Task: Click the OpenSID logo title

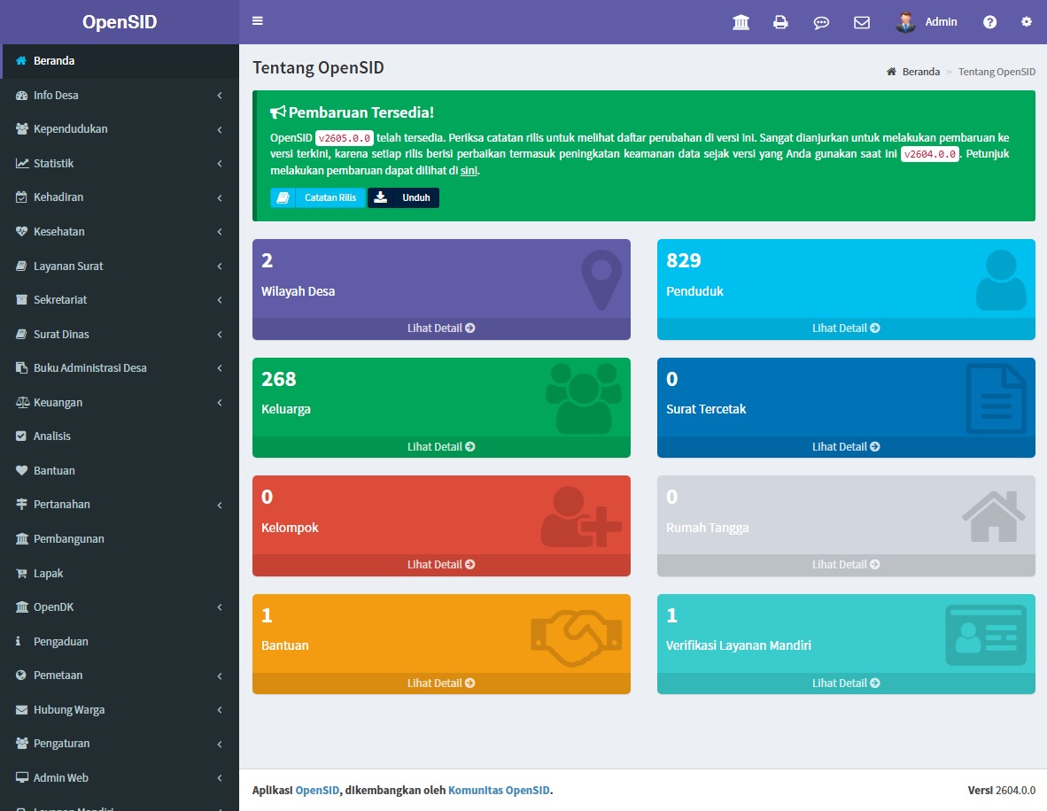Action: tap(120, 22)
